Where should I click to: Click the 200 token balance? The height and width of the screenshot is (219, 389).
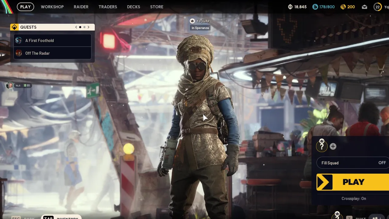pos(351,7)
